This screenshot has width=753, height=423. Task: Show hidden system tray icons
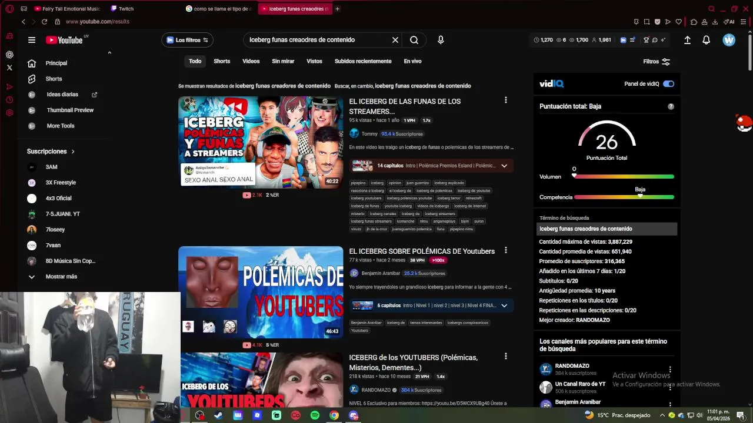coord(662,415)
